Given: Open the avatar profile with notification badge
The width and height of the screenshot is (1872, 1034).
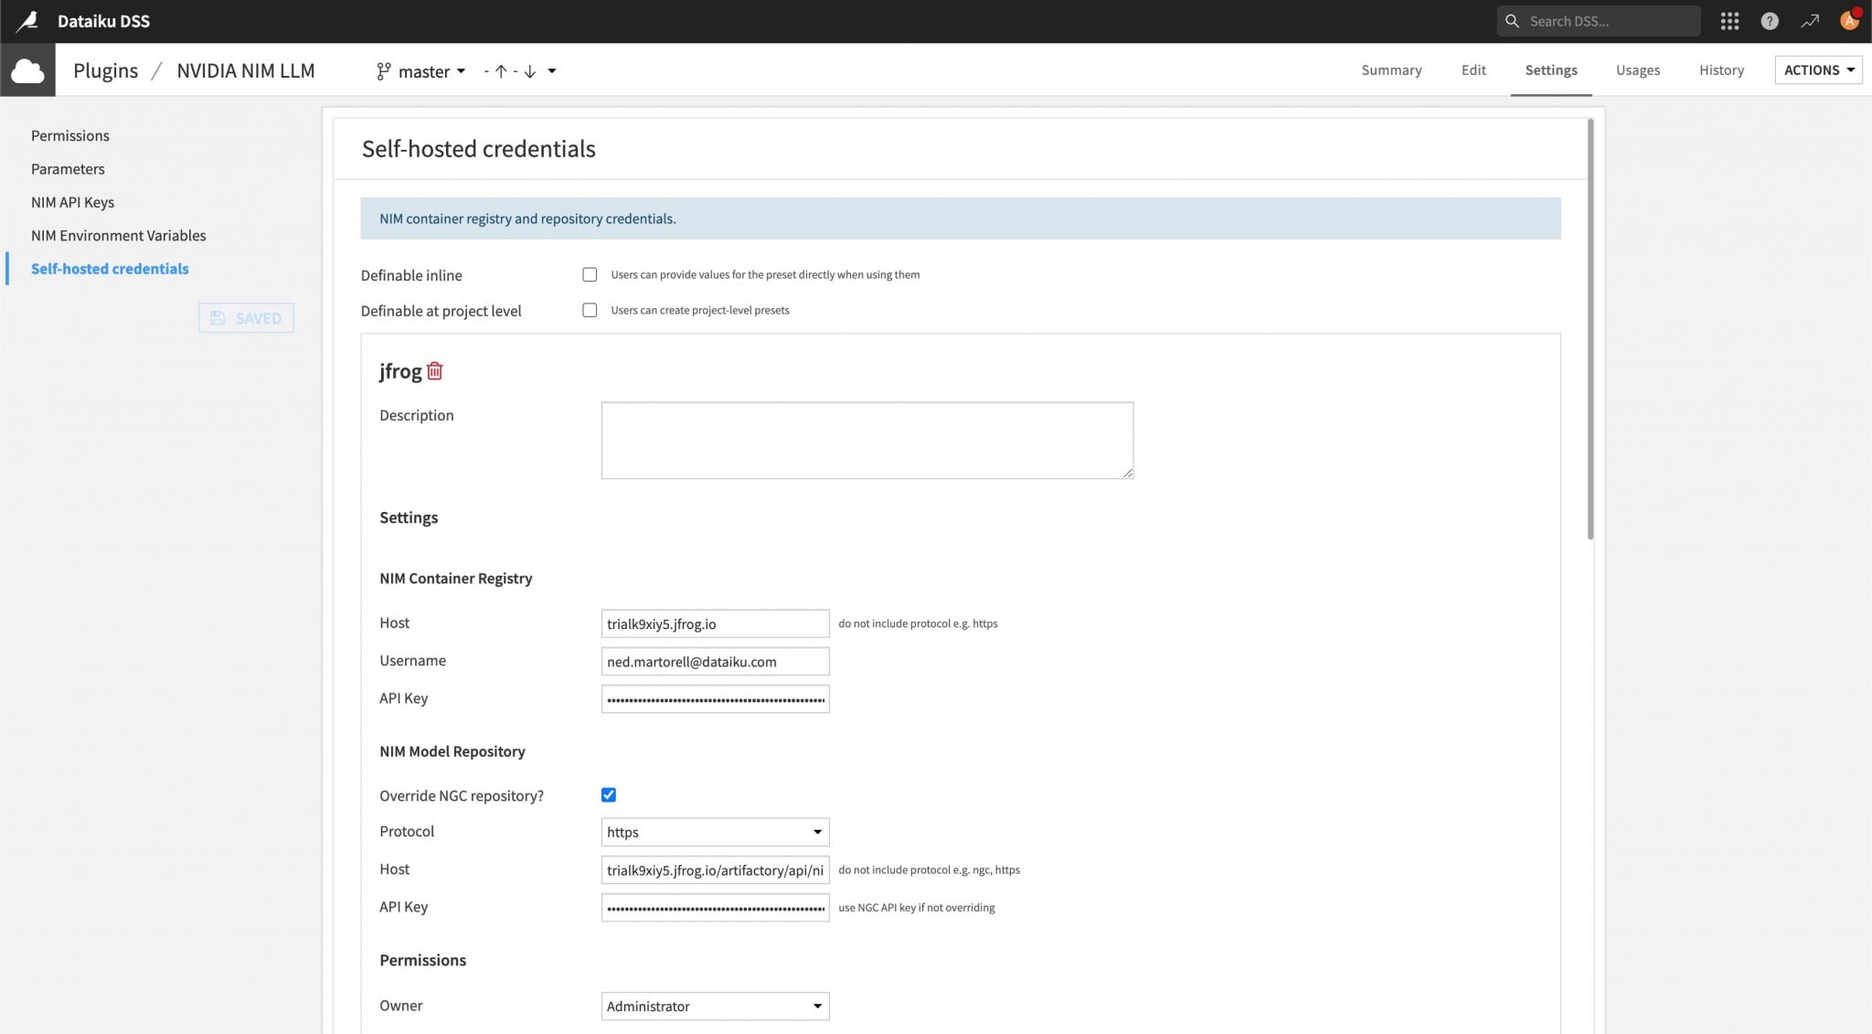Looking at the screenshot, I should click(x=1848, y=20).
